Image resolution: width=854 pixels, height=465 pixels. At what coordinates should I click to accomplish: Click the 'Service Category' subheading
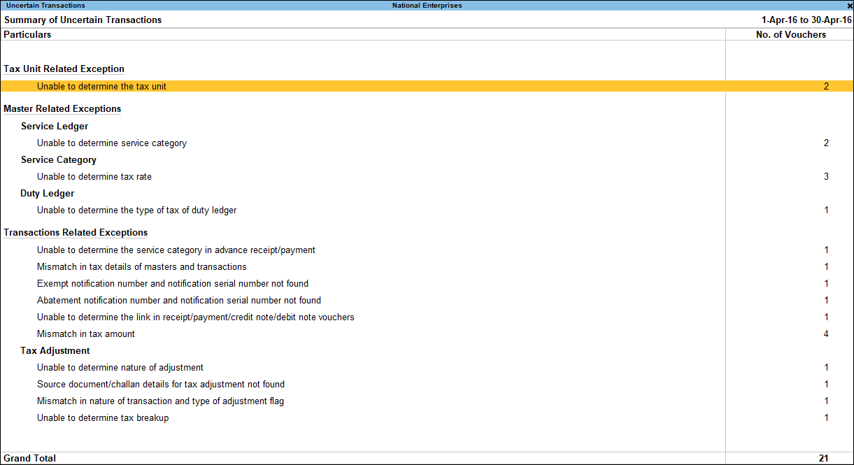point(59,160)
